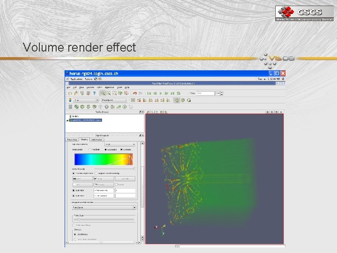This screenshot has width=337, height=253.
Task: Click the Open file icon in toolbar
Action: [70, 93]
